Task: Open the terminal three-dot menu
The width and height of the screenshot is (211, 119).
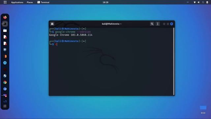Action: [x=158, y=24]
